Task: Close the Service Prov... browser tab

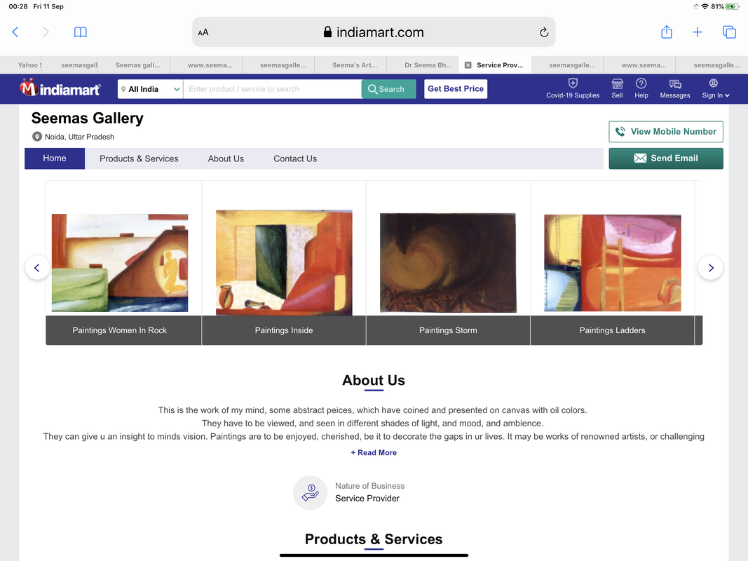Action: click(468, 65)
